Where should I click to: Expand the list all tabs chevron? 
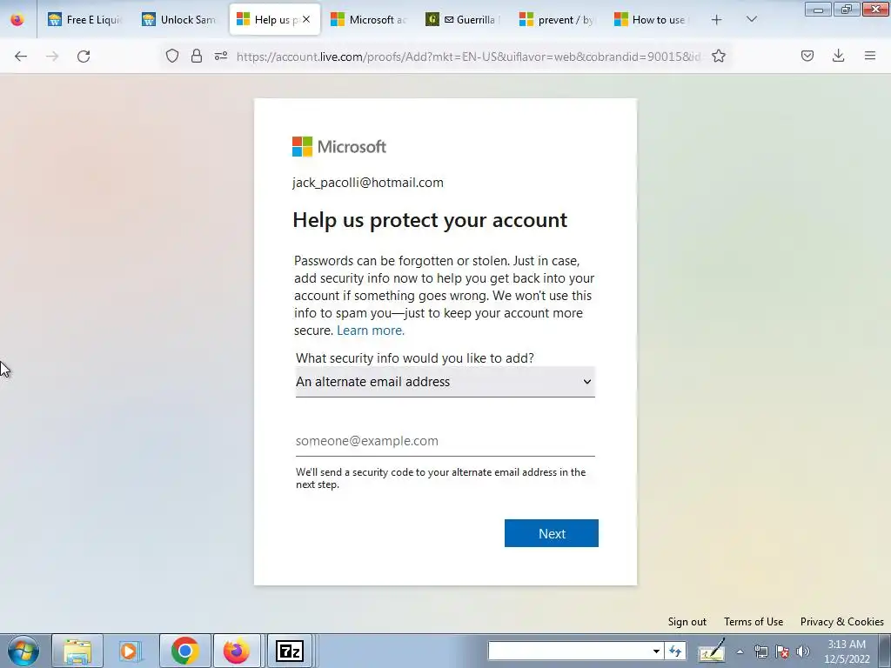click(752, 20)
